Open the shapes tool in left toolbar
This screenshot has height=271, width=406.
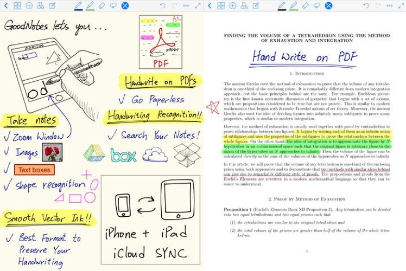pyautogui.click(x=40, y=5)
